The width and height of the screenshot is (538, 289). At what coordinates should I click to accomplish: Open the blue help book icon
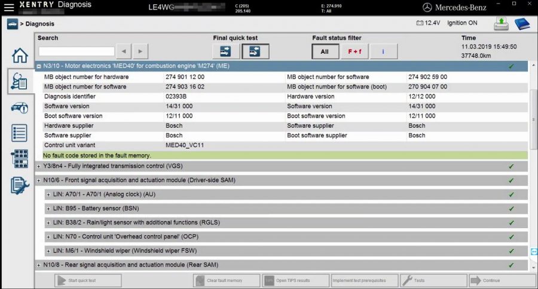522,24
